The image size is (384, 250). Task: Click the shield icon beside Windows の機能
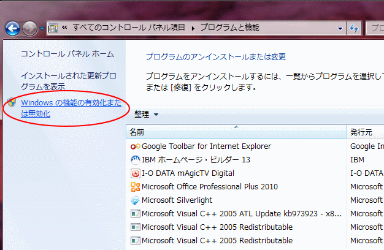(12, 102)
